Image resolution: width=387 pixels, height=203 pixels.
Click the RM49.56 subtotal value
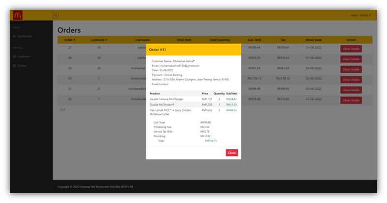pyautogui.click(x=231, y=111)
